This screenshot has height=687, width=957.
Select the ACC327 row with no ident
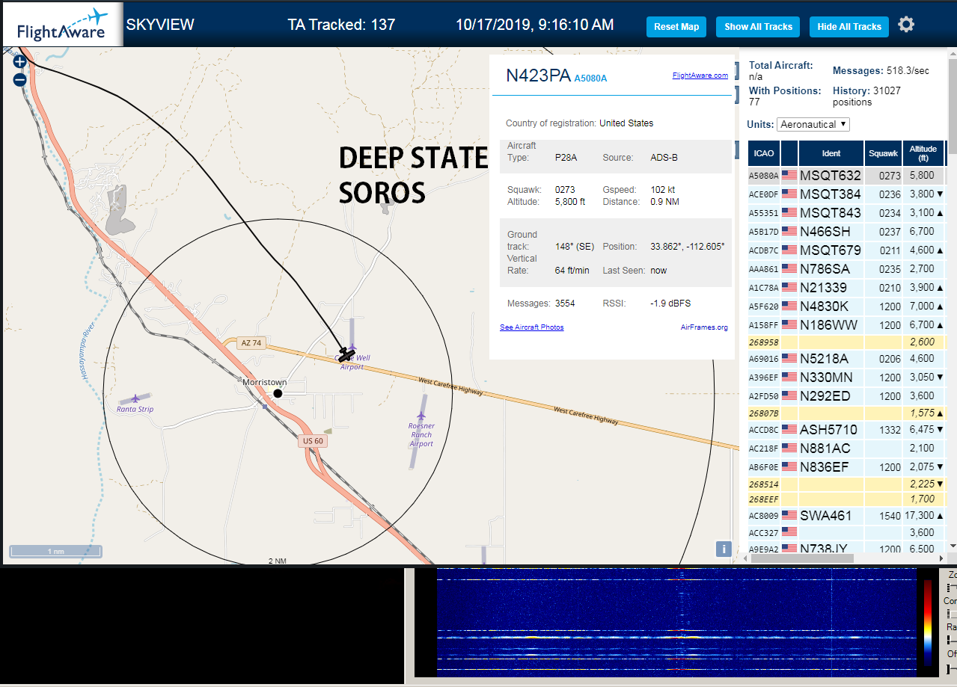point(846,533)
